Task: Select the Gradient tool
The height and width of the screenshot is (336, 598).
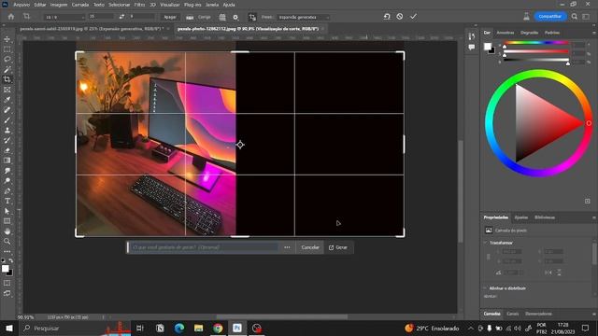Action: pos(7,161)
